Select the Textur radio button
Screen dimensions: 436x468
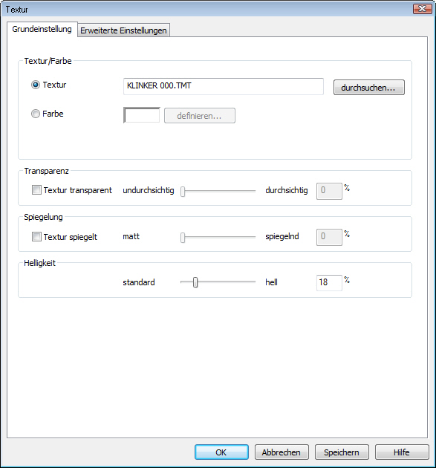[x=36, y=85]
